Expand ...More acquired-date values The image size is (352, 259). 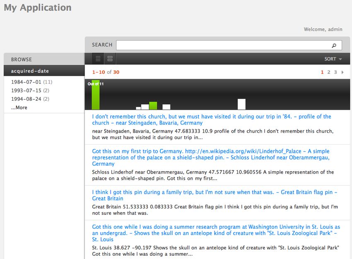tap(19, 108)
